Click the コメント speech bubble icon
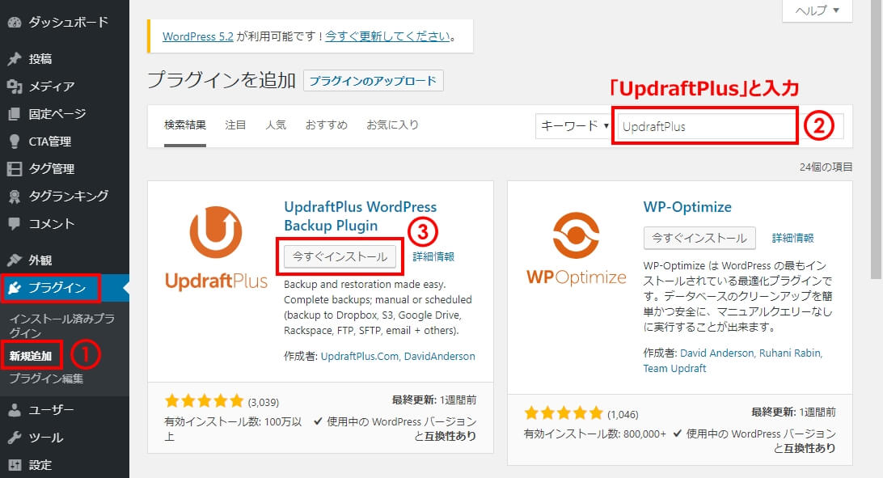The image size is (883, 478). (x=14, y=223)
